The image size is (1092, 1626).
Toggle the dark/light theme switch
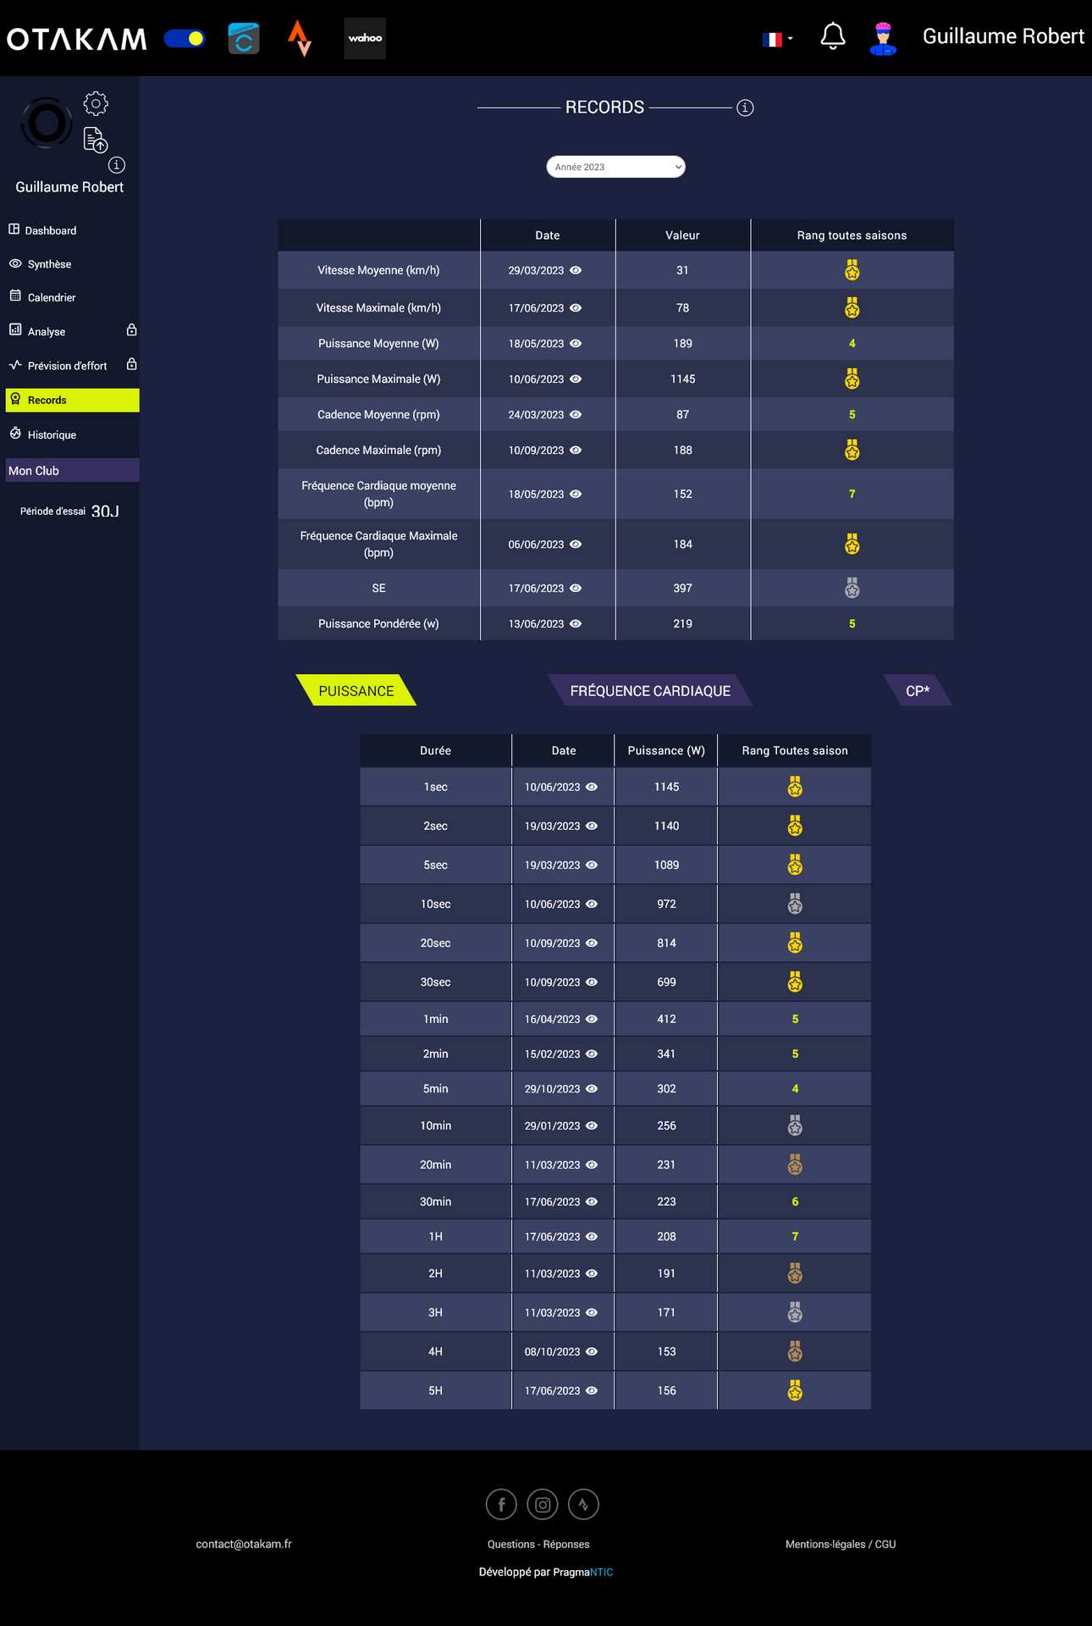pos(185,38)
